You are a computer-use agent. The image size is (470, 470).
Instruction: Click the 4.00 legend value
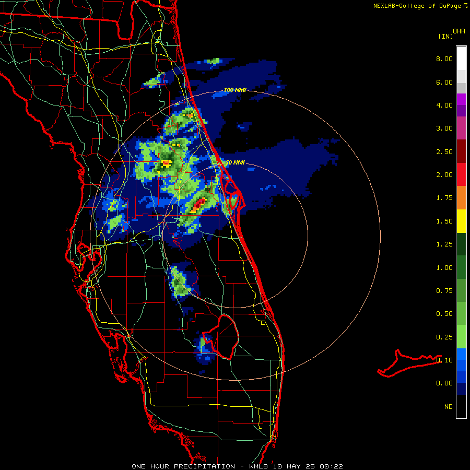[x=444, y=105]
